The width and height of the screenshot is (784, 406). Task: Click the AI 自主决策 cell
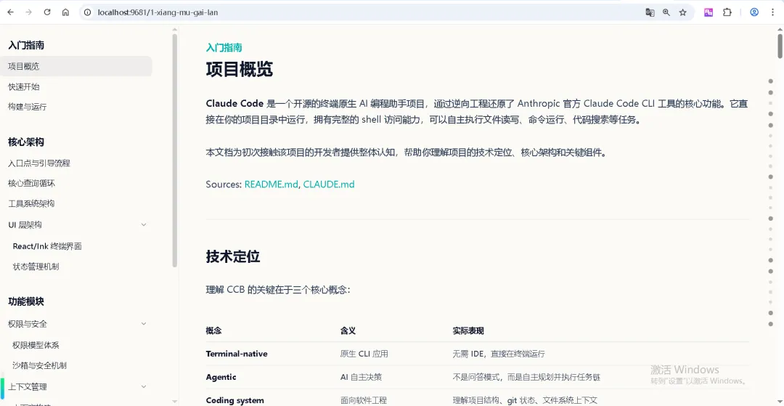coord(361,377)
